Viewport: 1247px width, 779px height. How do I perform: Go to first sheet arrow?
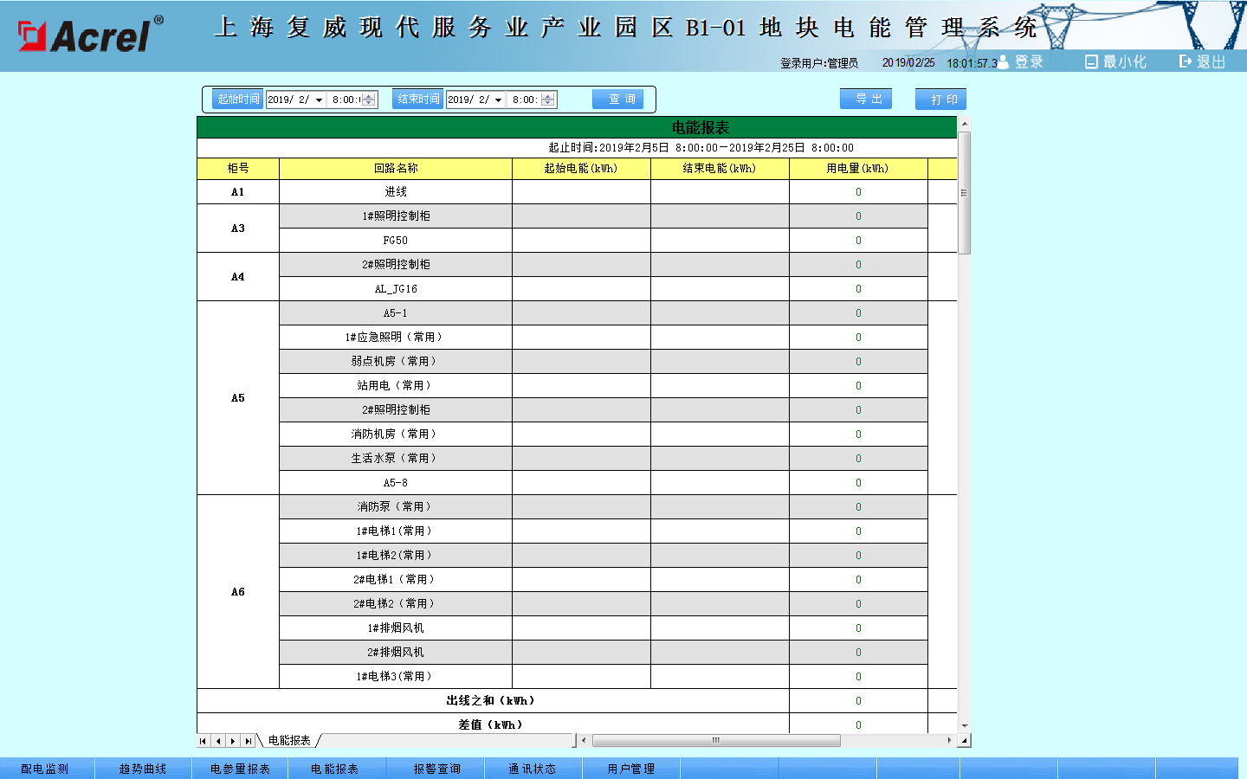204,741
